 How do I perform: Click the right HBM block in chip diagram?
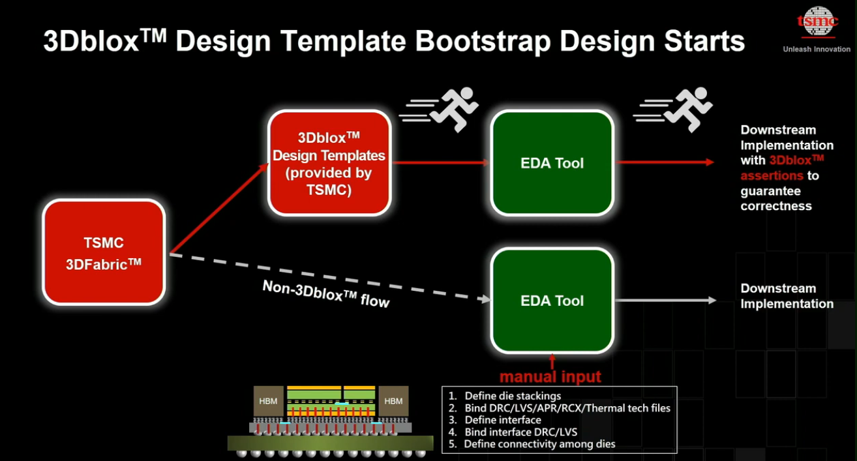coord(393,401)
